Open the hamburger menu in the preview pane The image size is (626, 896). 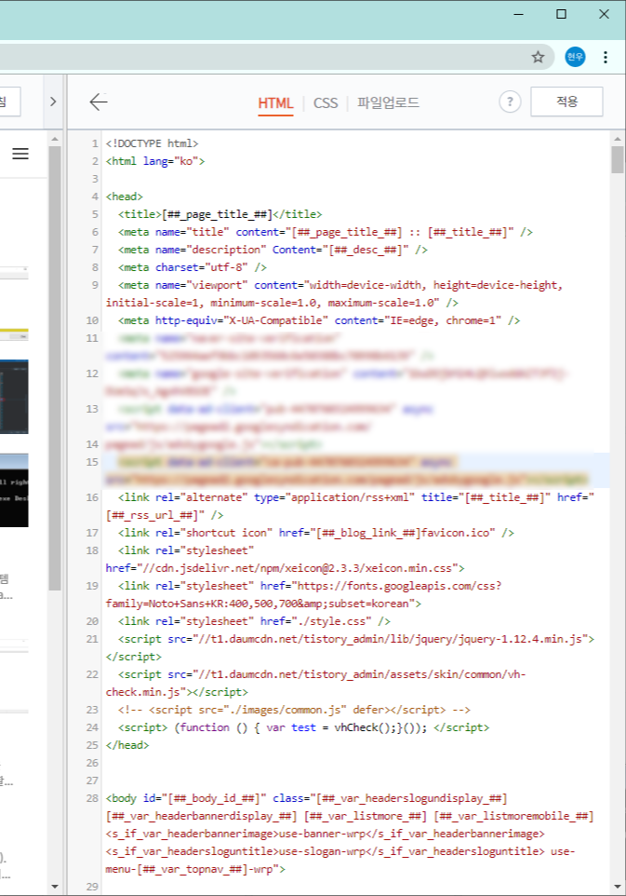point(20,154)
